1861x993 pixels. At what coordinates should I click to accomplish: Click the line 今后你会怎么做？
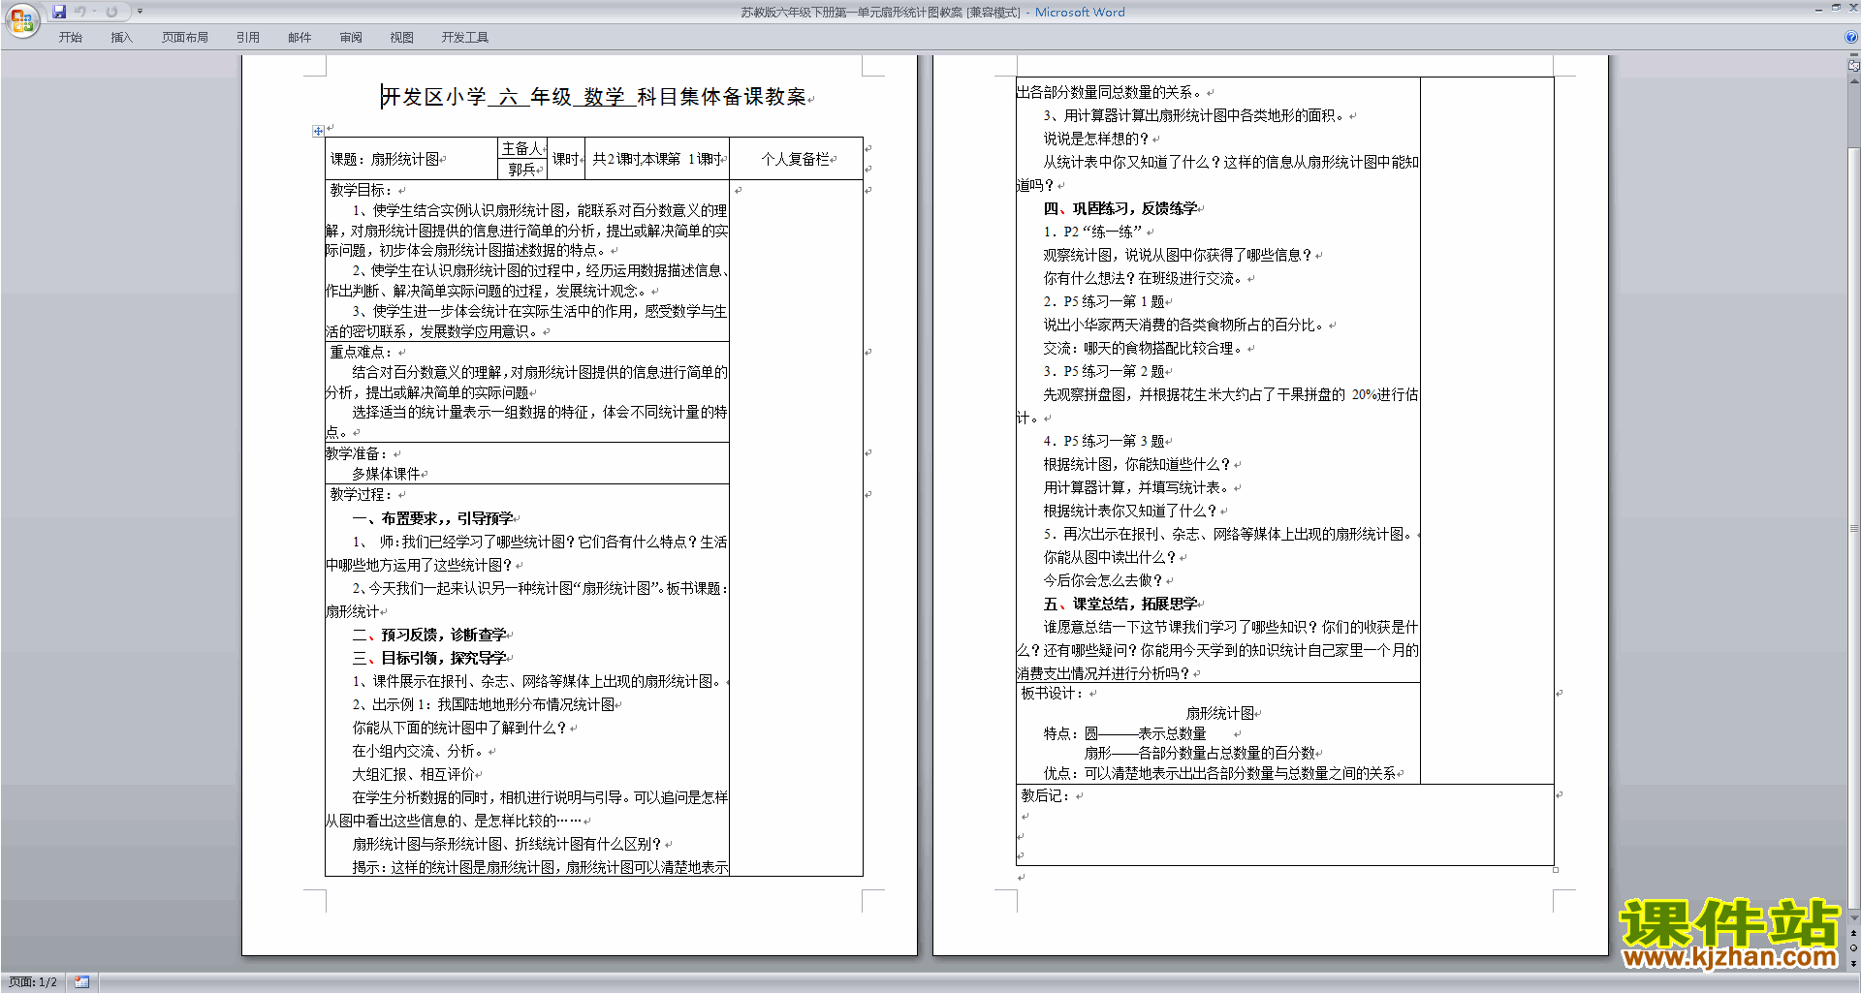point(1103,580)
